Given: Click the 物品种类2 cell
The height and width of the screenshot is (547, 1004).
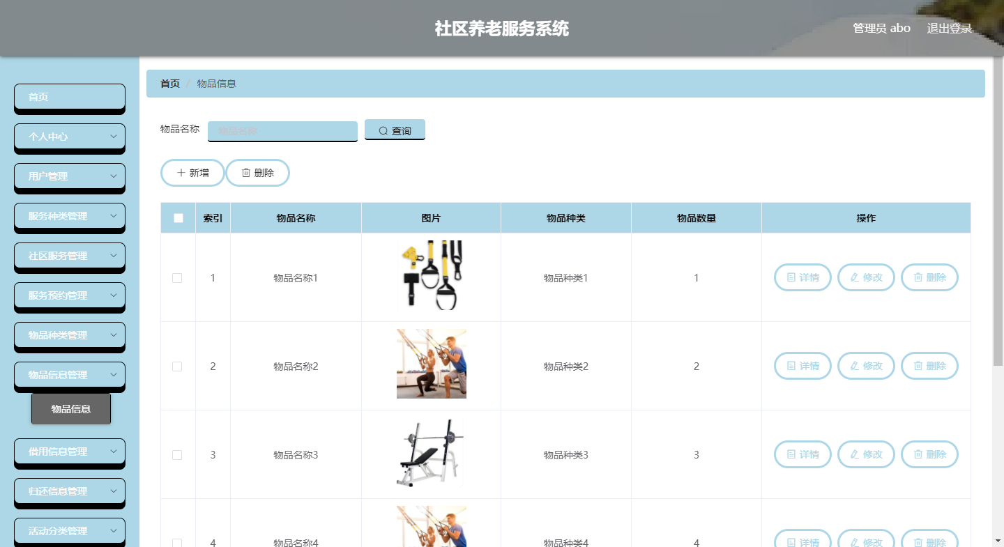Looking at the screenshot, I should 566,367.
